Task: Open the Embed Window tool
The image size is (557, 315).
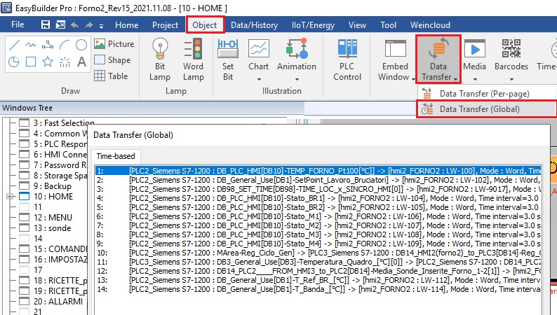Action: pyautogui.click(x=395, y=59)
